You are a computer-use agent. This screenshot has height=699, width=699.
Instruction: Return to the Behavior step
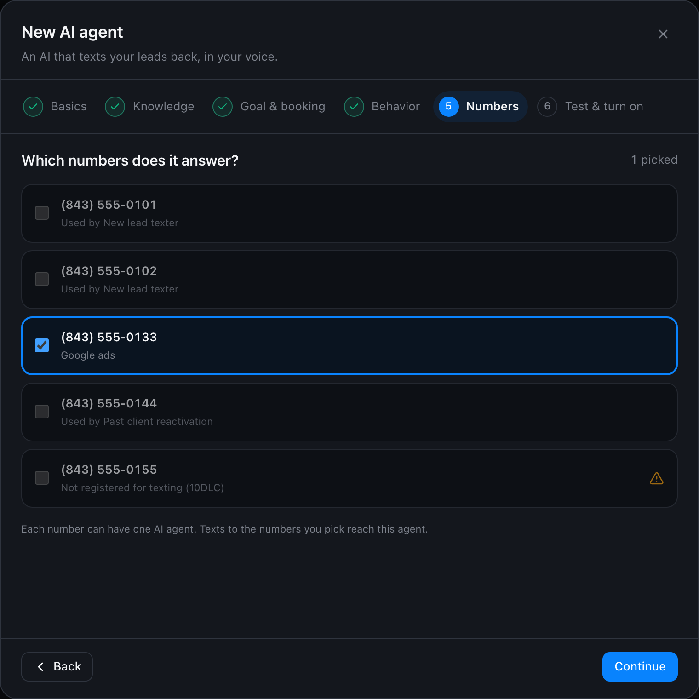382,107
